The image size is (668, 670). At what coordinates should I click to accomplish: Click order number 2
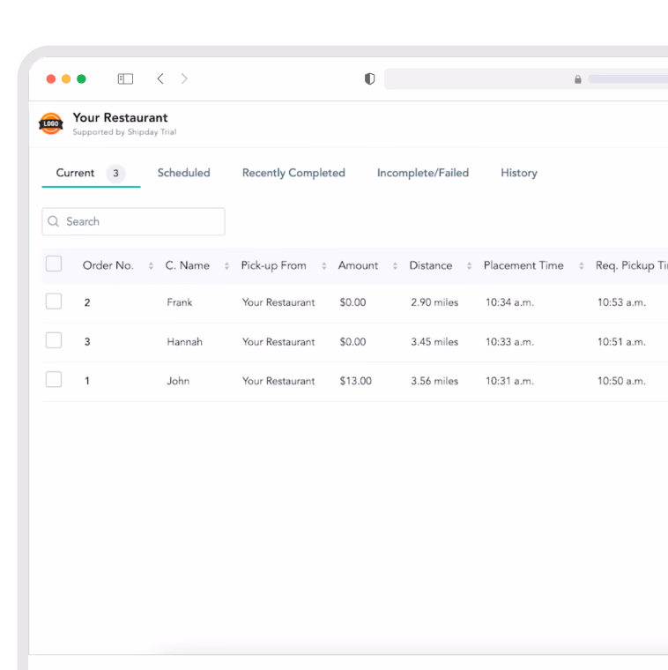coord(87,303)
